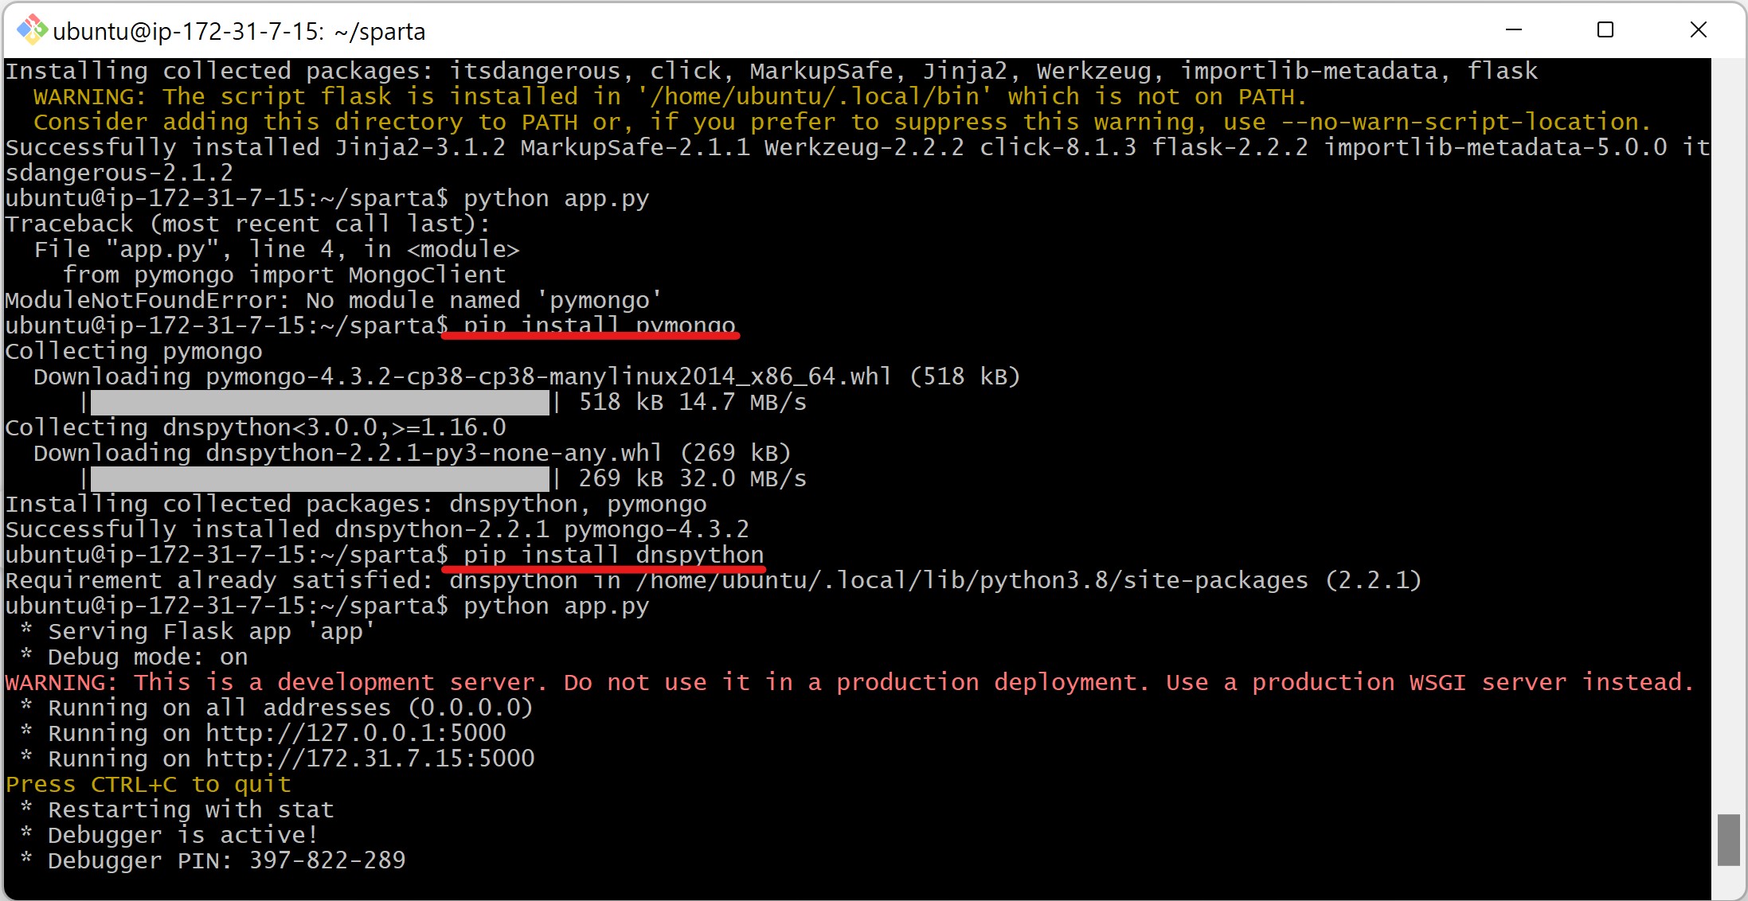The image size is (1748, 901).
Task: Click the Debug mode: on line
Action: tap(147, 657)
